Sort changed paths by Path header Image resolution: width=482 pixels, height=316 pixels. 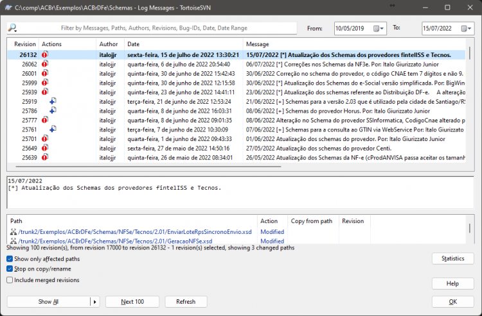(x=132, y=221)
